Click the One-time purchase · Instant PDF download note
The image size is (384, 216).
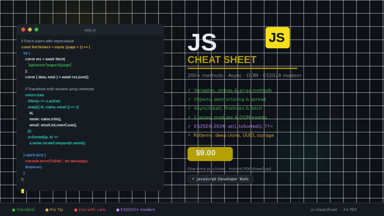coord(229,169)
